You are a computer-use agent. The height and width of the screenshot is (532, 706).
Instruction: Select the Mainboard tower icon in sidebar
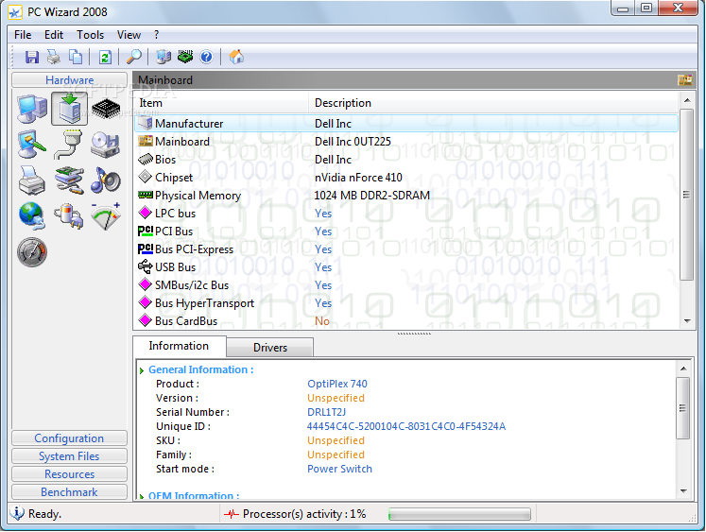(x=69, y=109)
